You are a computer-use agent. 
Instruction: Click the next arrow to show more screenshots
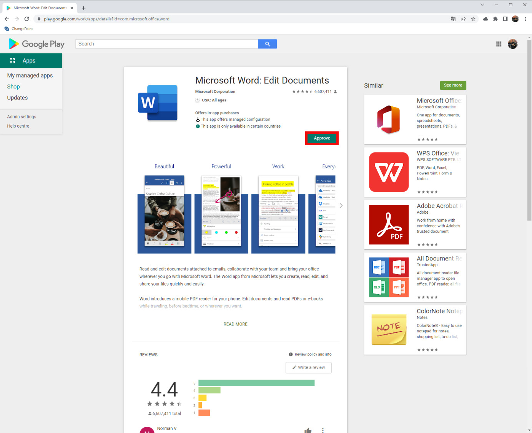tap(341, 205)
